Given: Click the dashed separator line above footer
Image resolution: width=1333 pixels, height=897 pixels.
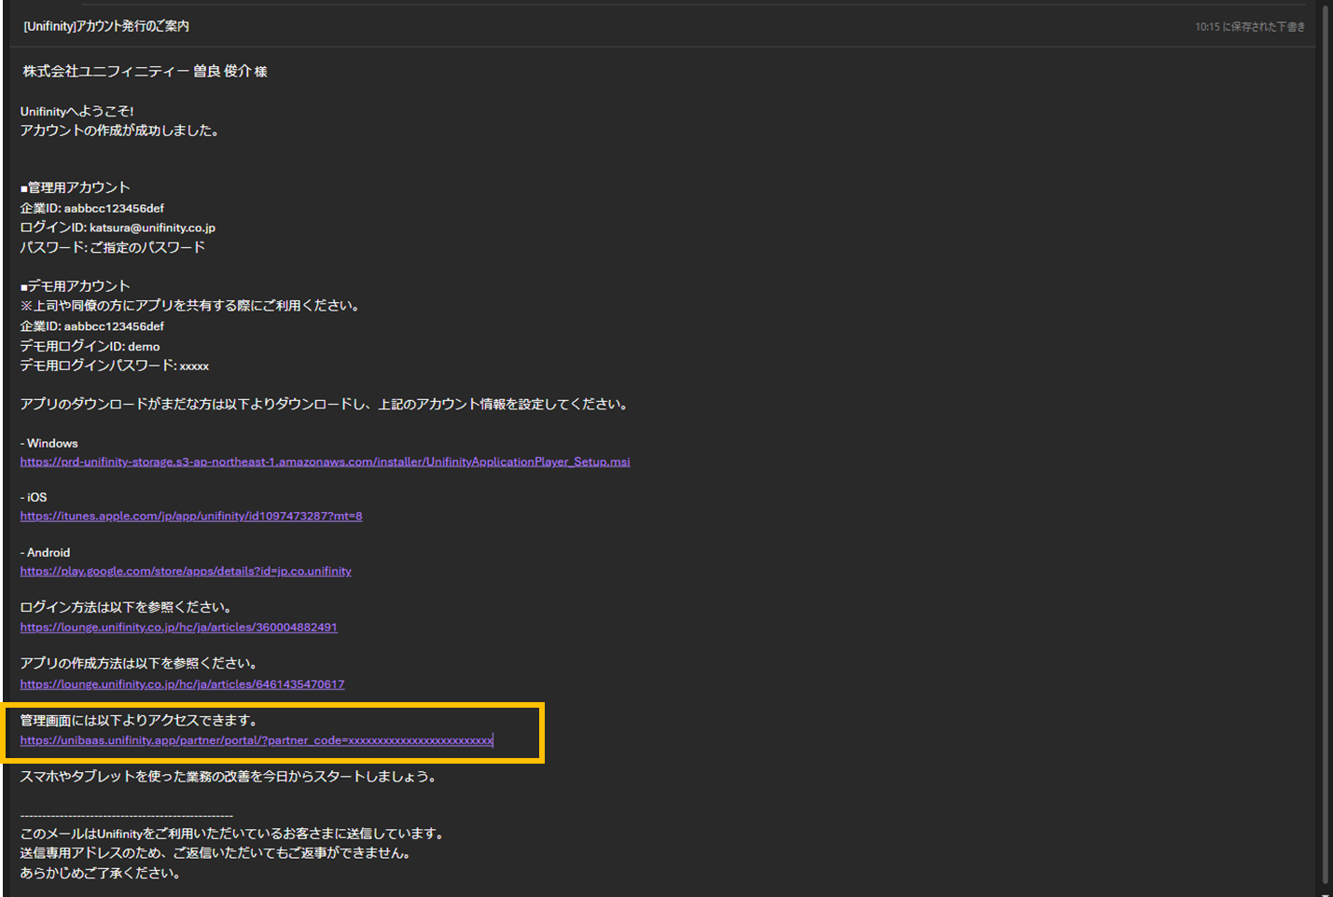Looking at the screenshot, I should (x=127, y=816).
